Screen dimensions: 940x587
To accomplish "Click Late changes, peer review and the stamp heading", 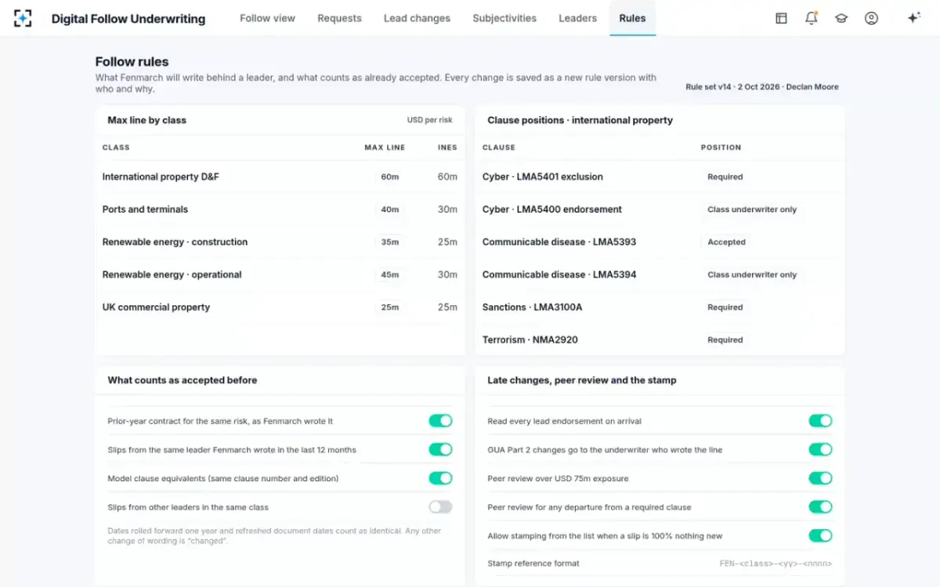I will [582, 380].
